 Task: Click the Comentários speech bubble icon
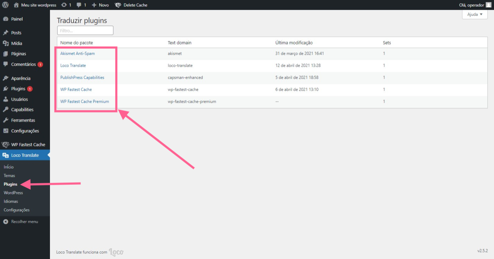coord(6,64)
